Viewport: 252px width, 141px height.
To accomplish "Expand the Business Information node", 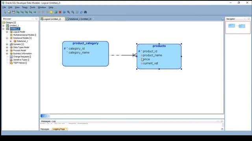I will (x=7, y=54).
